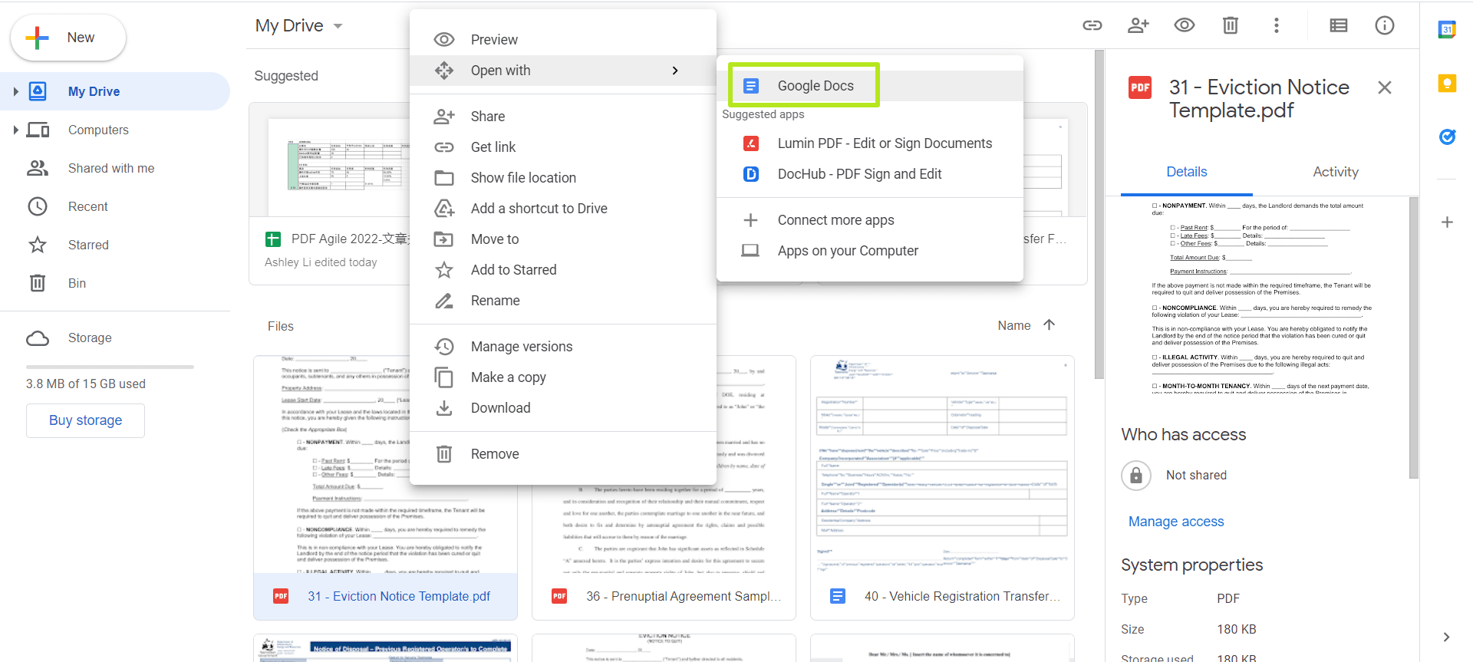Choose Rename in context menu

(x=563, y=300)
